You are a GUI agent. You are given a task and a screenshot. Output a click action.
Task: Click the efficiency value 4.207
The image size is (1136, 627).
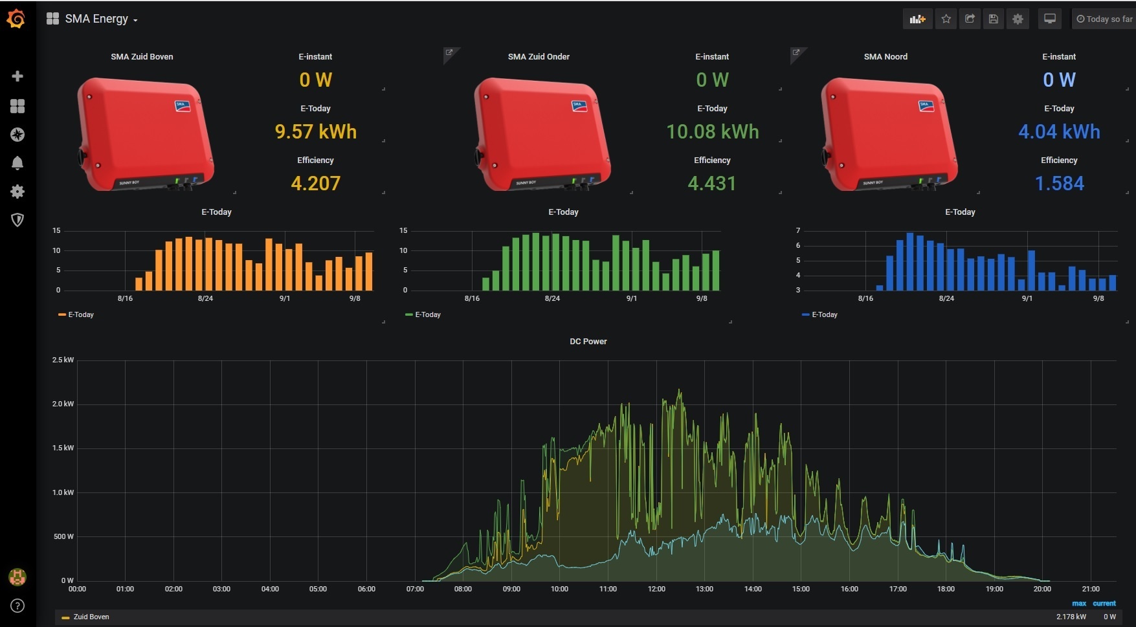pos(316,184)
